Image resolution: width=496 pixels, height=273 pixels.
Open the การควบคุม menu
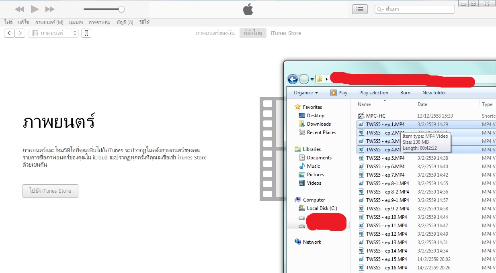(100, 22)
